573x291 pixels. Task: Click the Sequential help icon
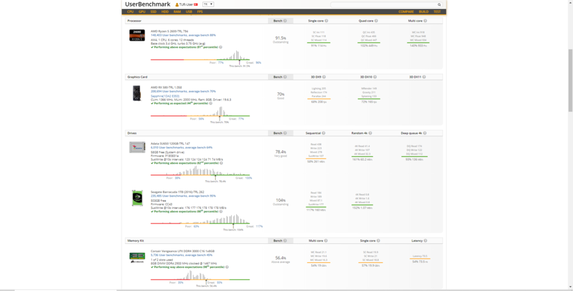[323, 133]
